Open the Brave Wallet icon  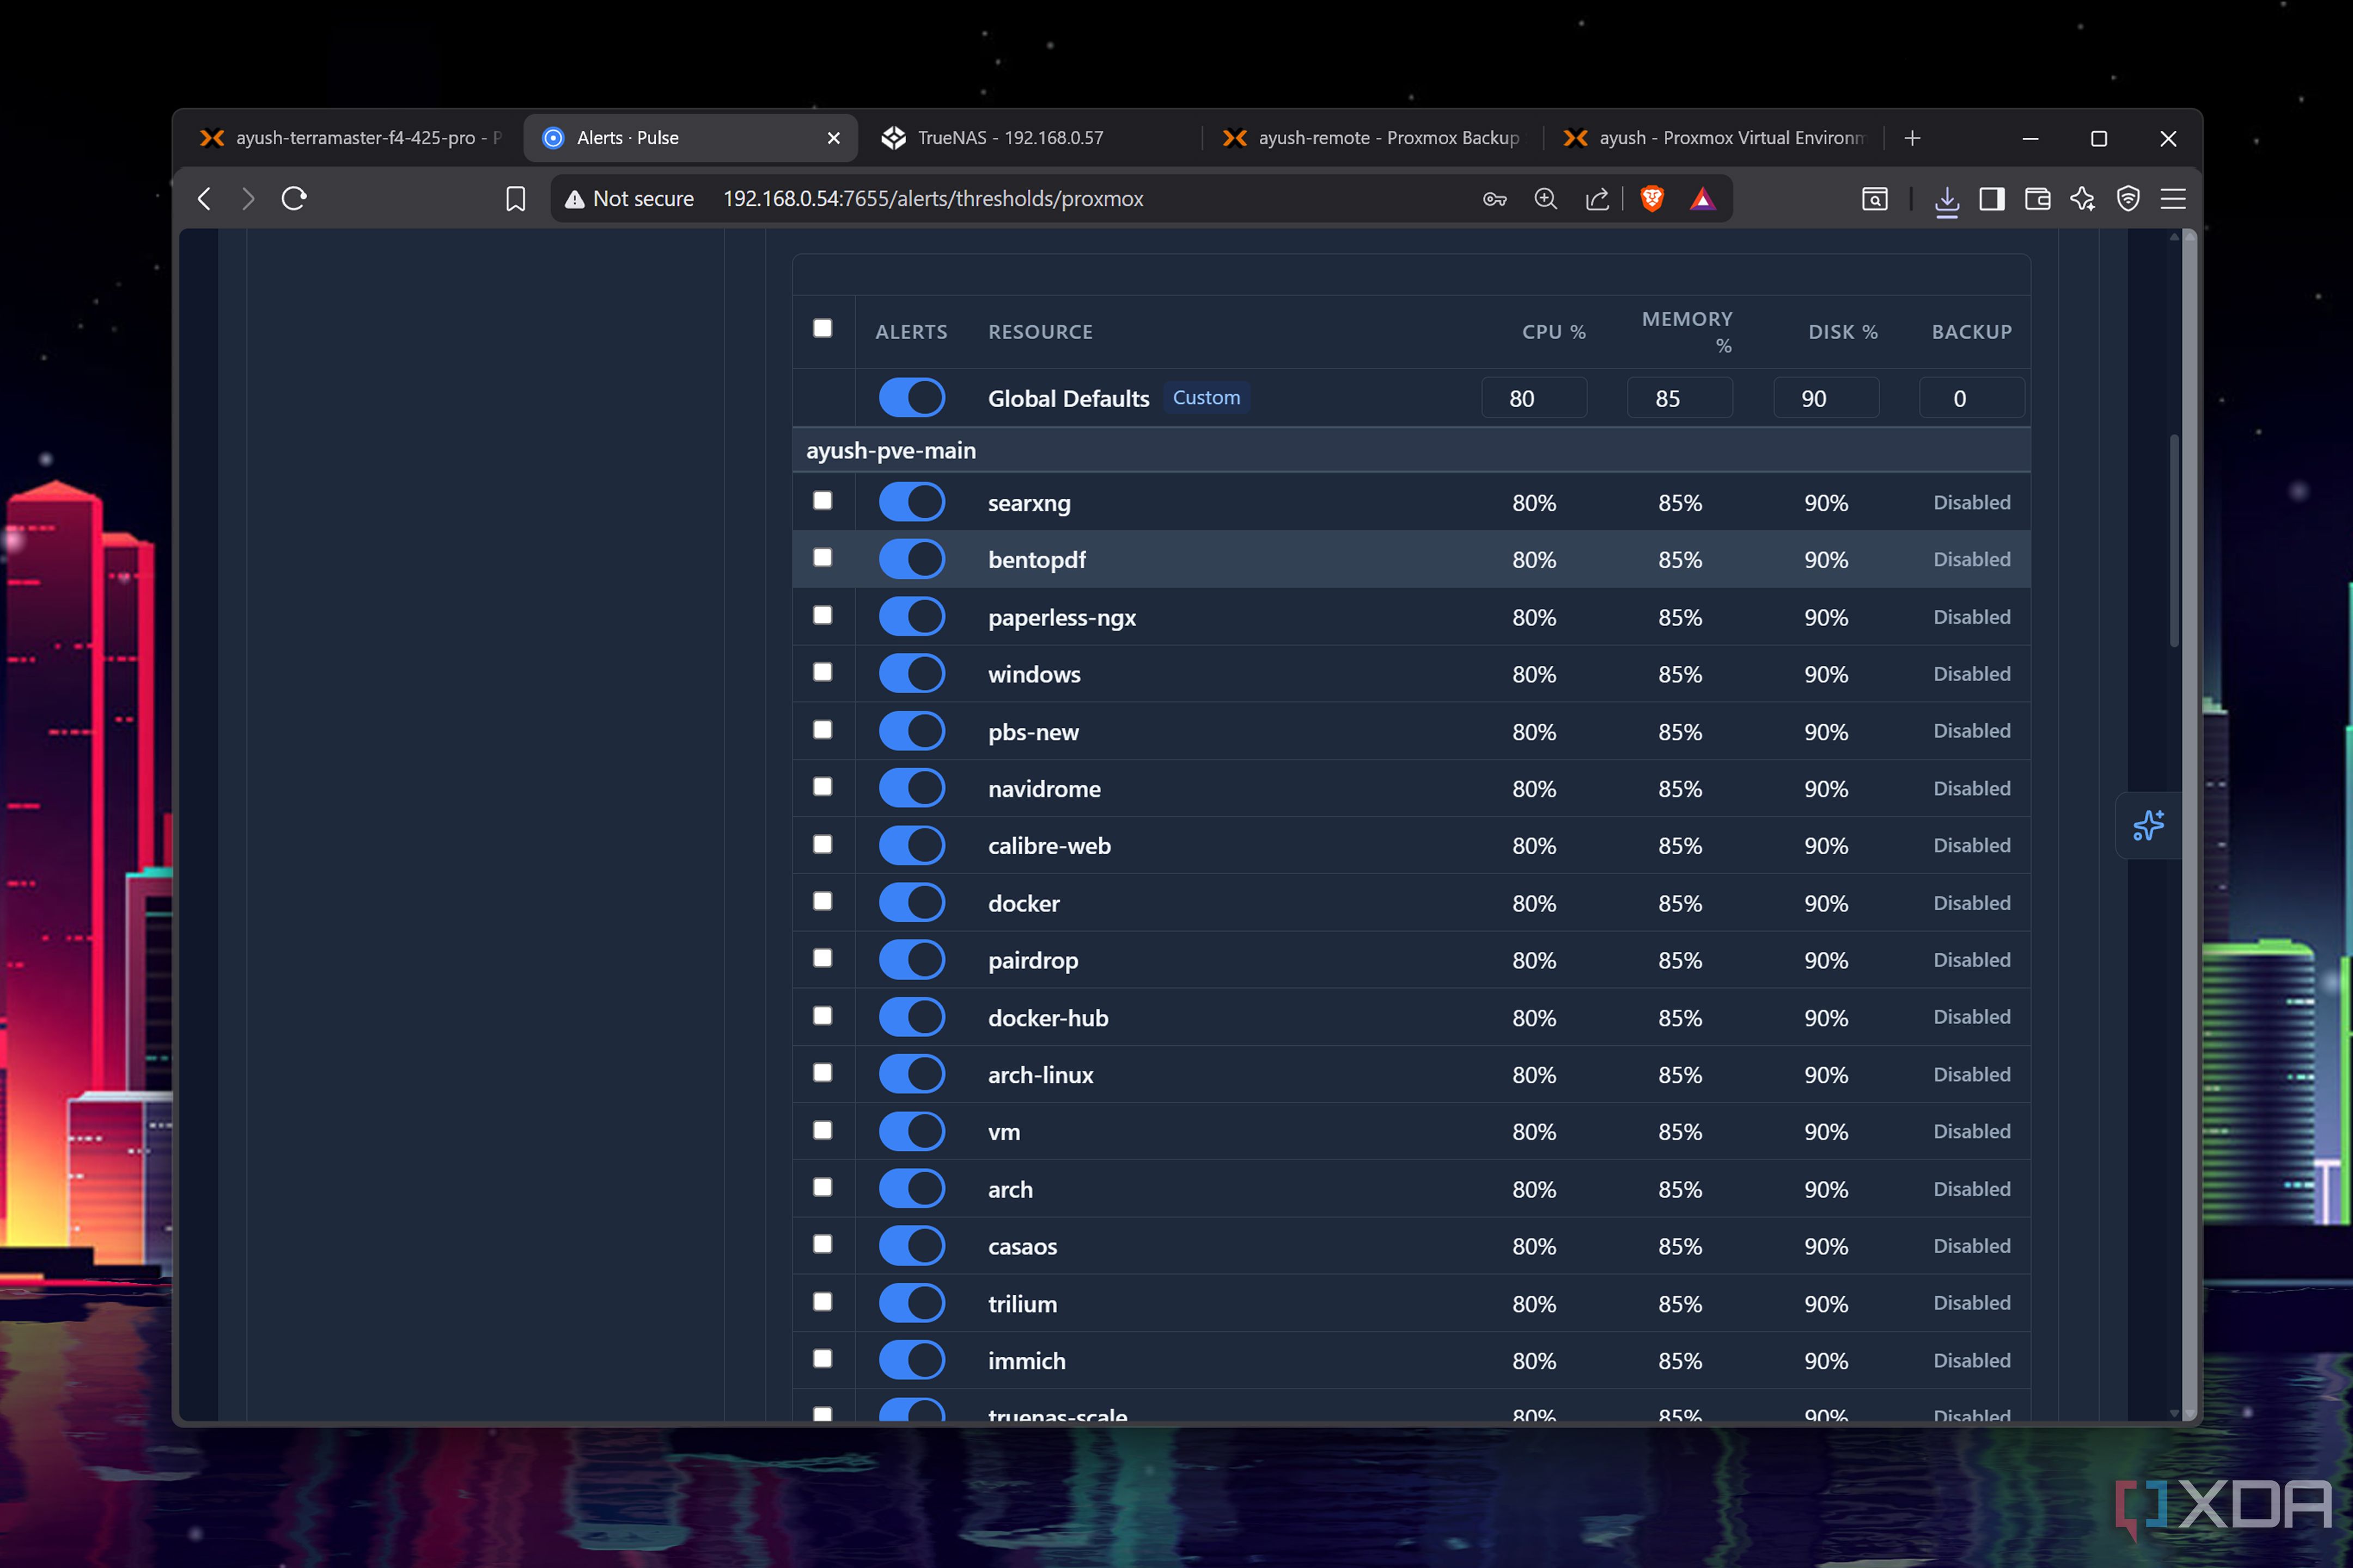[2037, 199]
